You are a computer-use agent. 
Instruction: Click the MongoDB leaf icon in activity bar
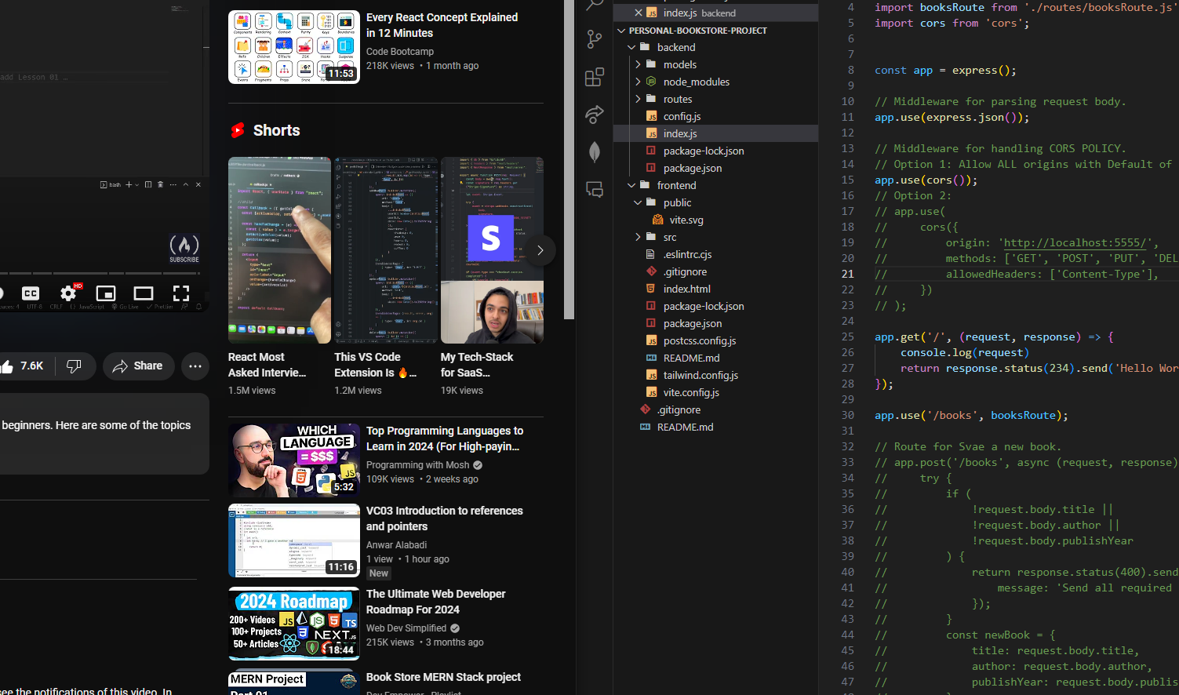[595, 151]
